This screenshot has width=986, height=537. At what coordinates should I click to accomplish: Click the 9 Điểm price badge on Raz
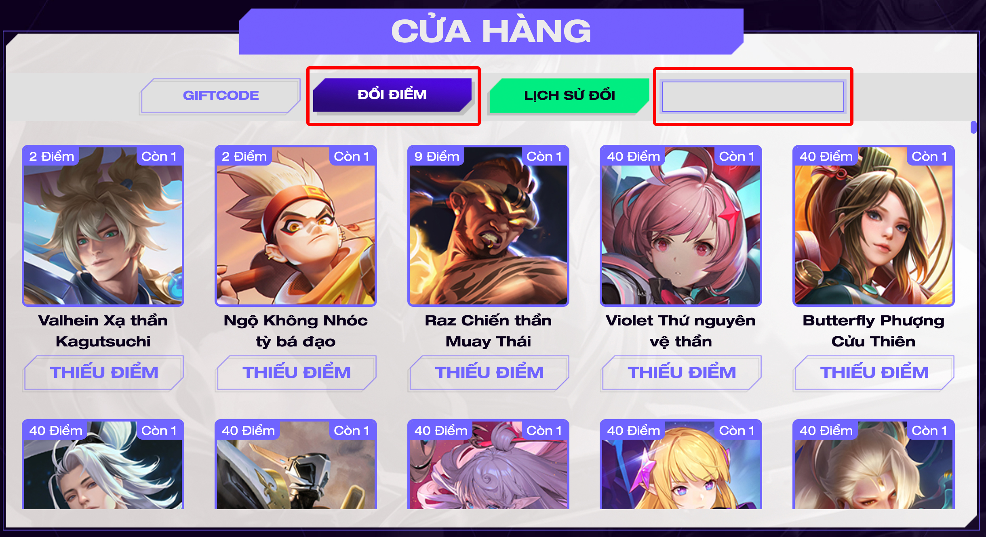436,156
